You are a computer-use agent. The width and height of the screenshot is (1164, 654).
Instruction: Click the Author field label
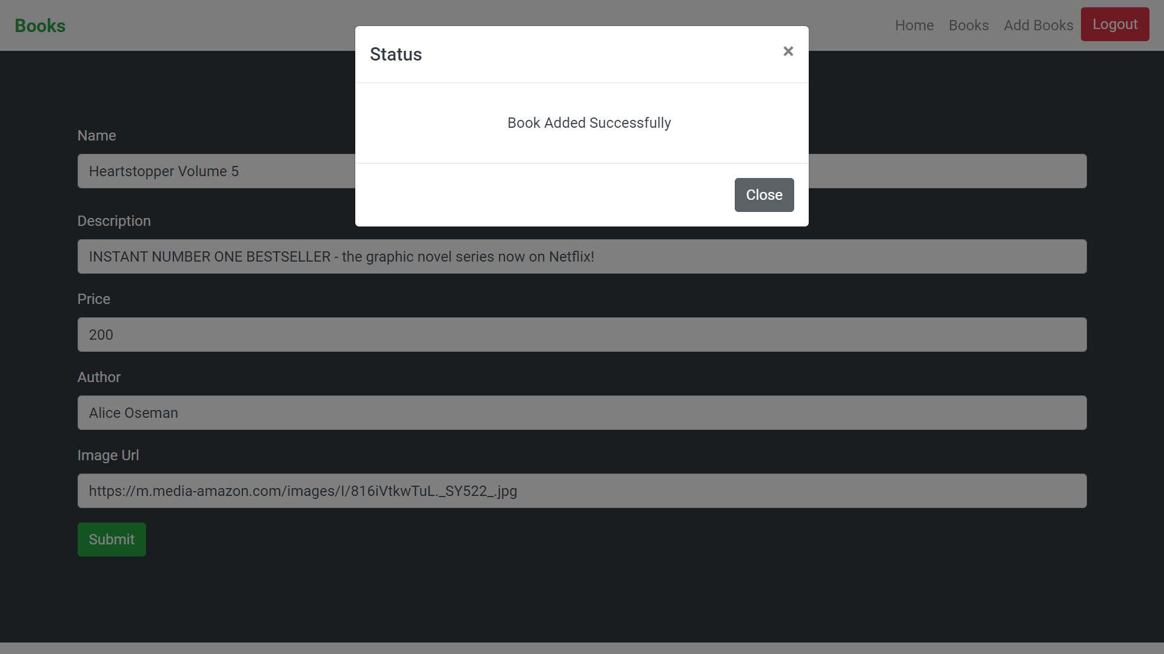[x=99, y=377]
